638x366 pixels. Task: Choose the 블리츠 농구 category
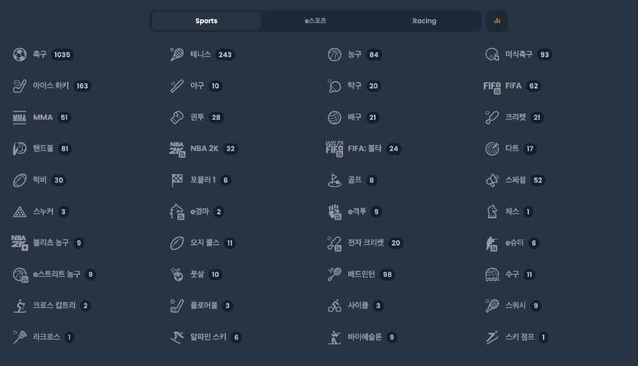click(x=48, y=243)
